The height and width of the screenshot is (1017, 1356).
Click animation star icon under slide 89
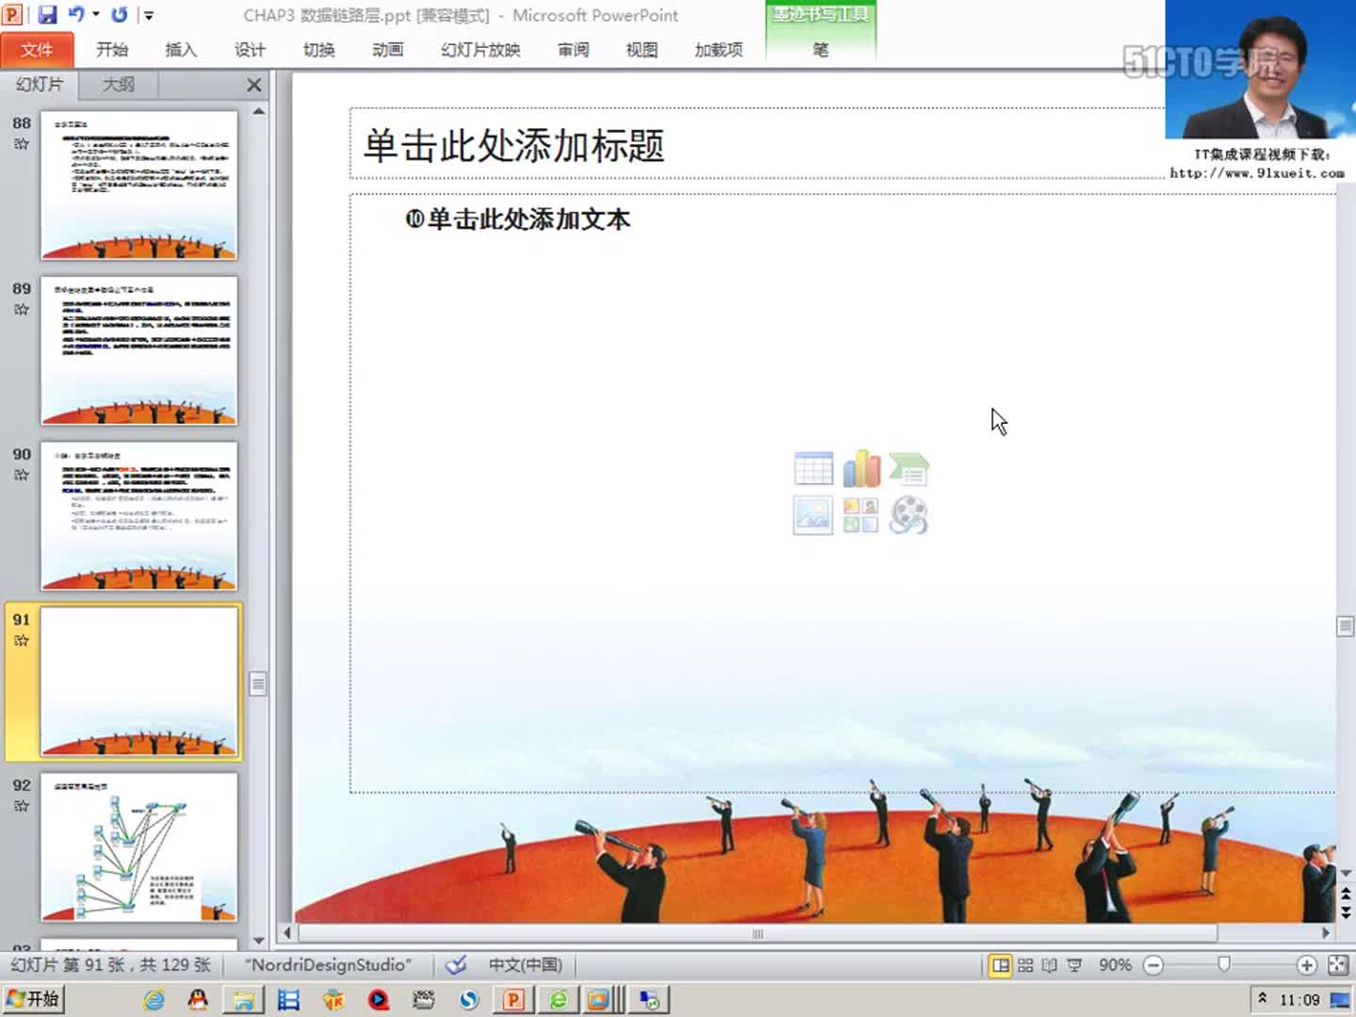click(x=22, y=310)
